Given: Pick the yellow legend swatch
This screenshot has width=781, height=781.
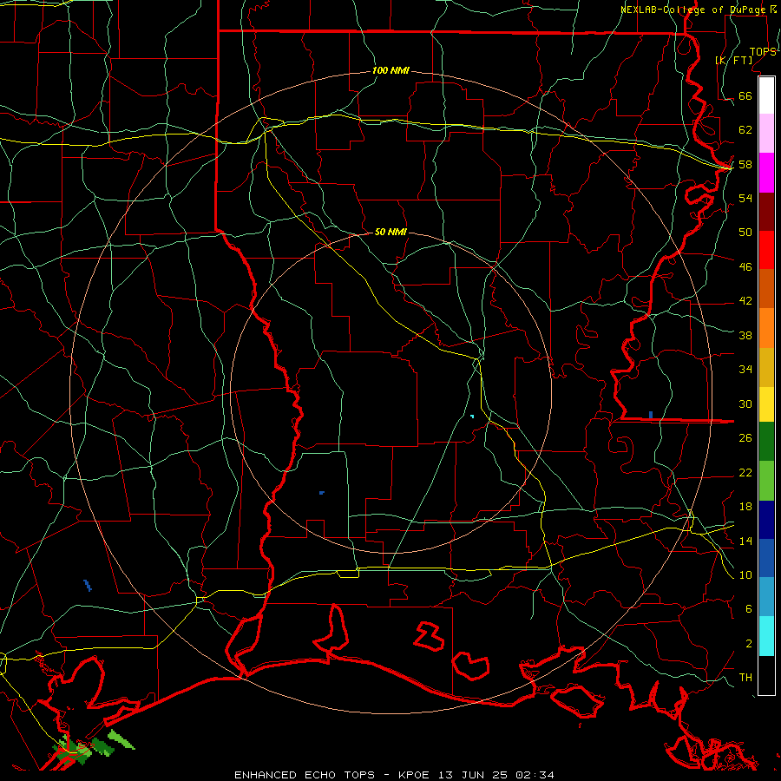Looking at the screenshot, I should [x=766, y=404].
